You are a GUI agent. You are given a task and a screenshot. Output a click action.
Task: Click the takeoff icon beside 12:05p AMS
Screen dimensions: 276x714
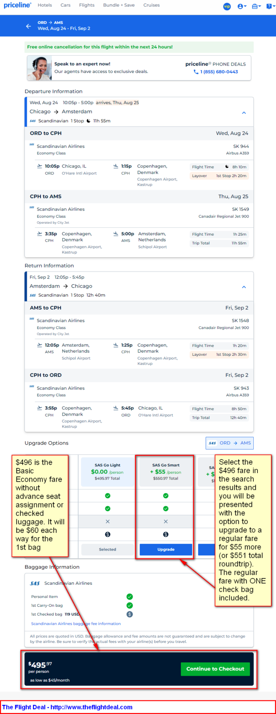40,345
